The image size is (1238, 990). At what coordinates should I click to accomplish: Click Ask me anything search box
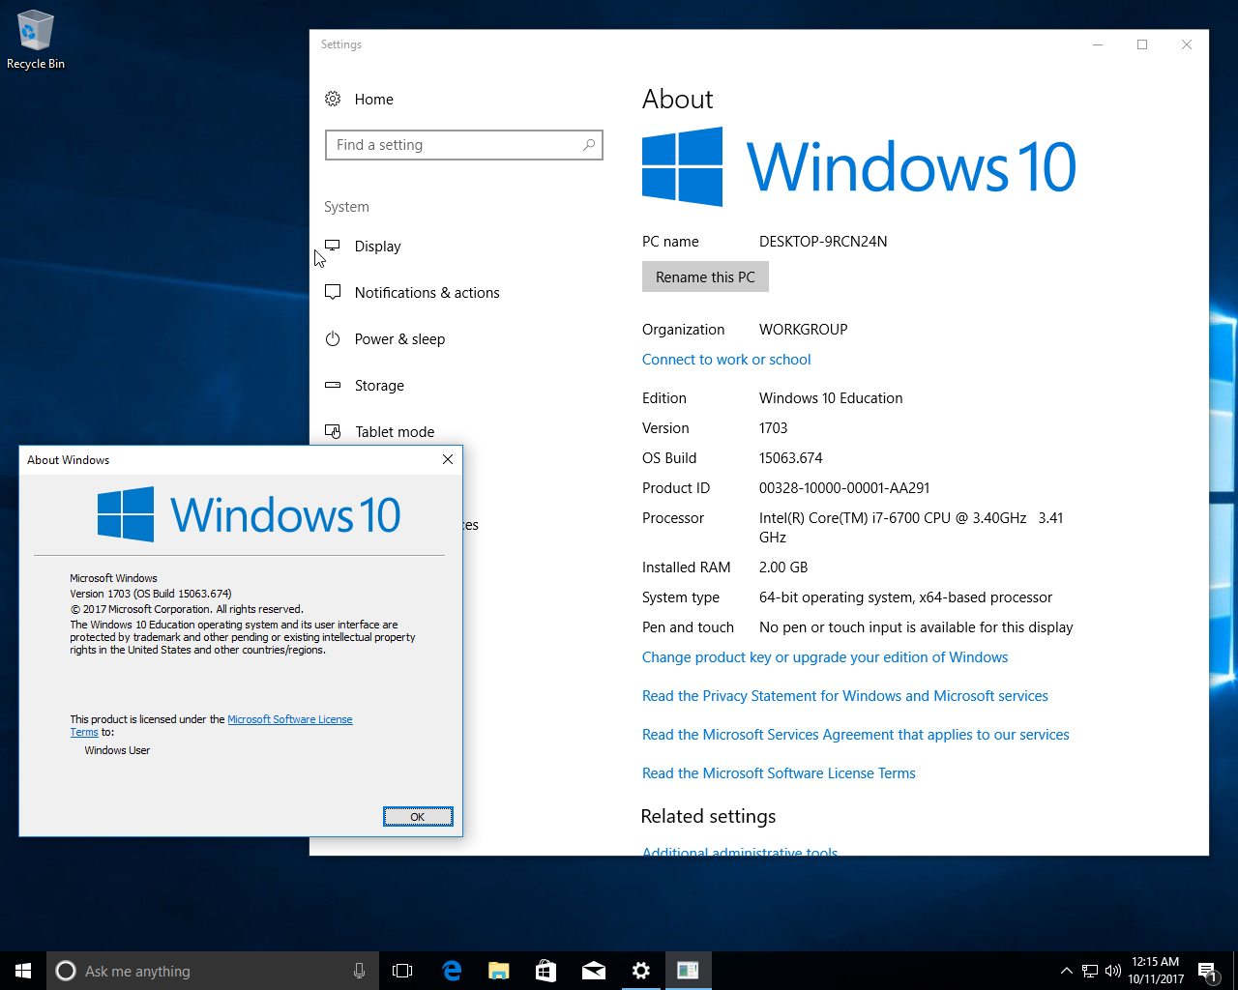[211, 971]
